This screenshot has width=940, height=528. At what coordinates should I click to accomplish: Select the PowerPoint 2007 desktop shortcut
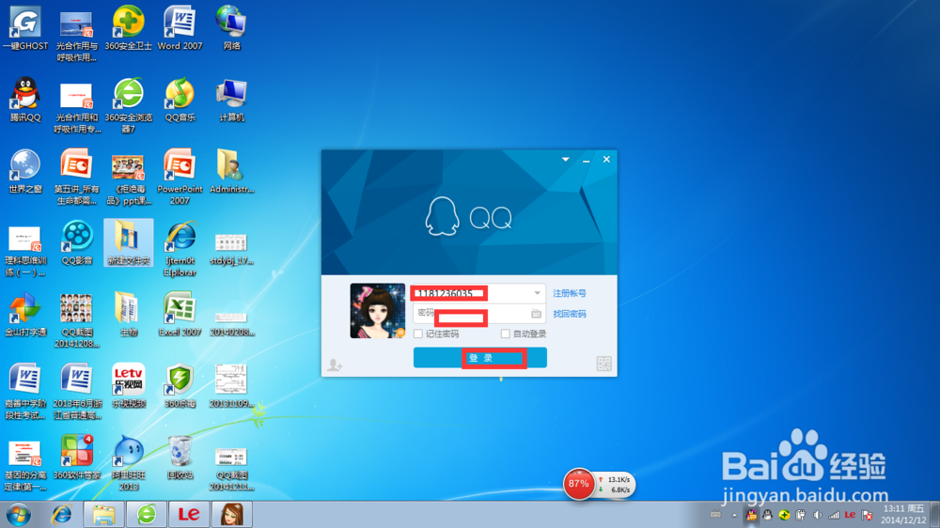click(180, 177)
